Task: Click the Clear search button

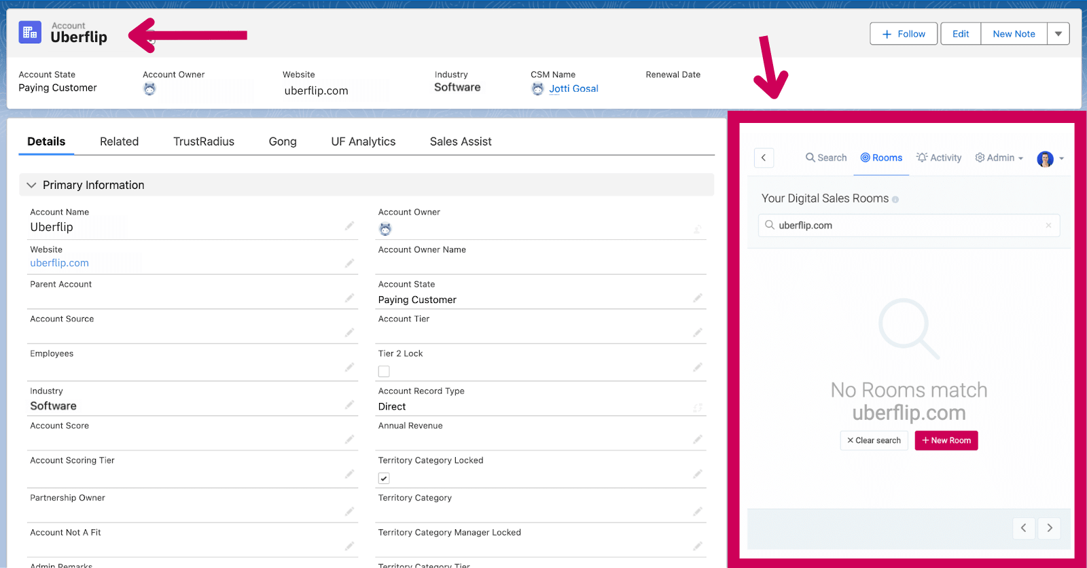Action: pyautogui.click(x=874, y=440)
